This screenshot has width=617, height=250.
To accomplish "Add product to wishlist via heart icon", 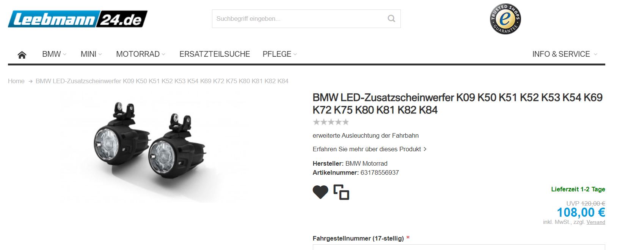I will click(x=320, y=192).
